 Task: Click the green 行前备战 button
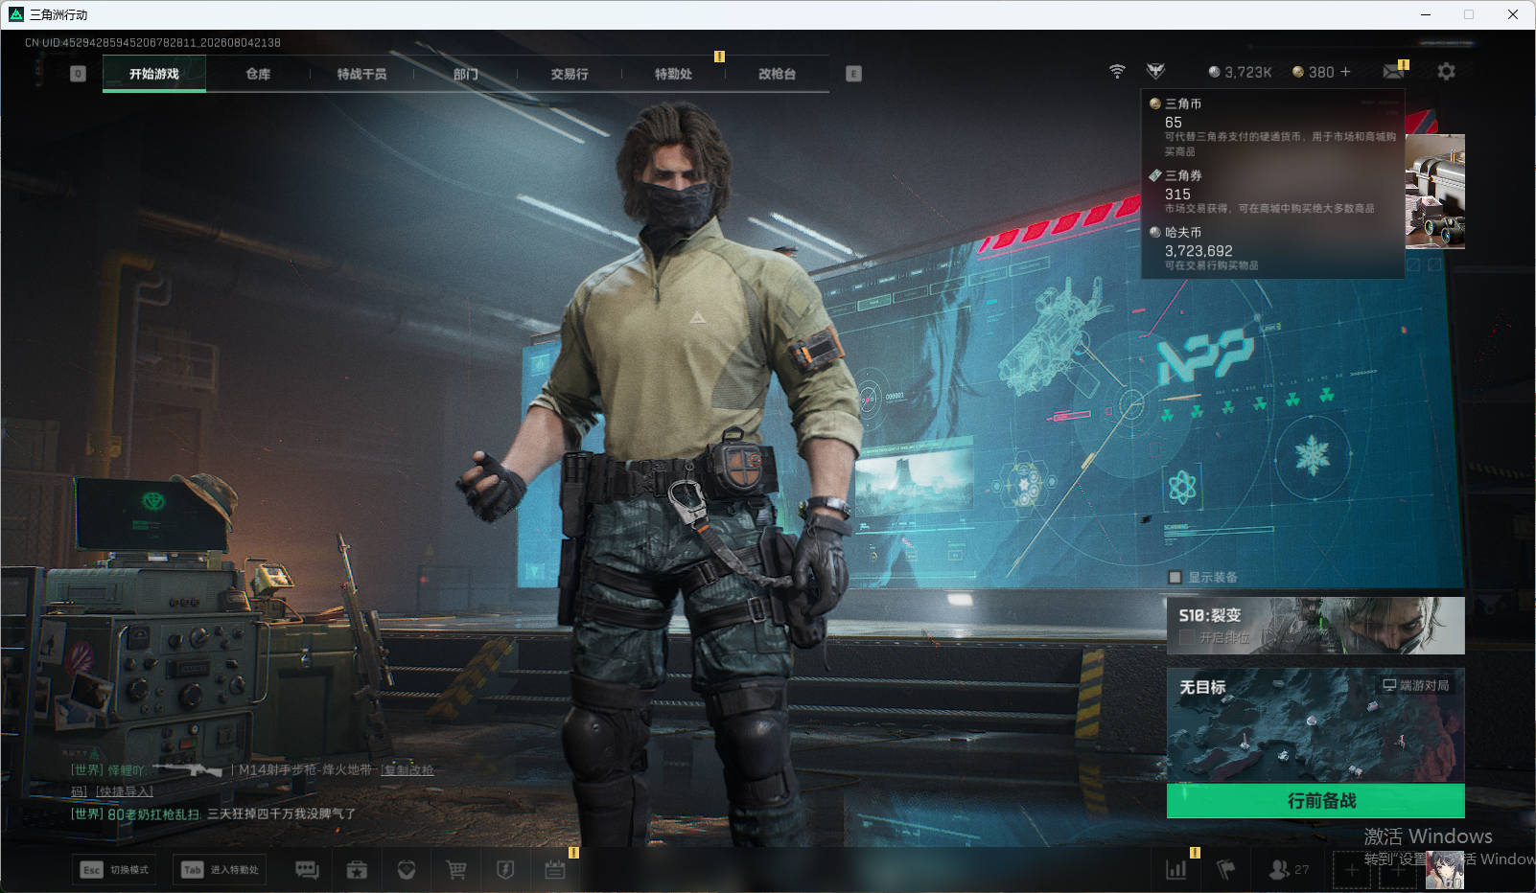coord(1315,801)
